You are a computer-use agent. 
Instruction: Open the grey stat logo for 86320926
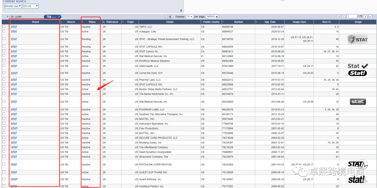(358, 102)
